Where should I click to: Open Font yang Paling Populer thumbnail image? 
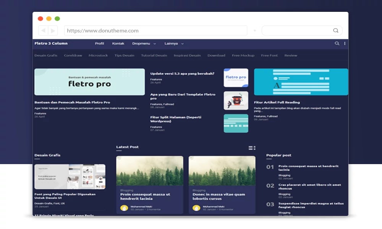pyautogui.click(x=70, y=177)
